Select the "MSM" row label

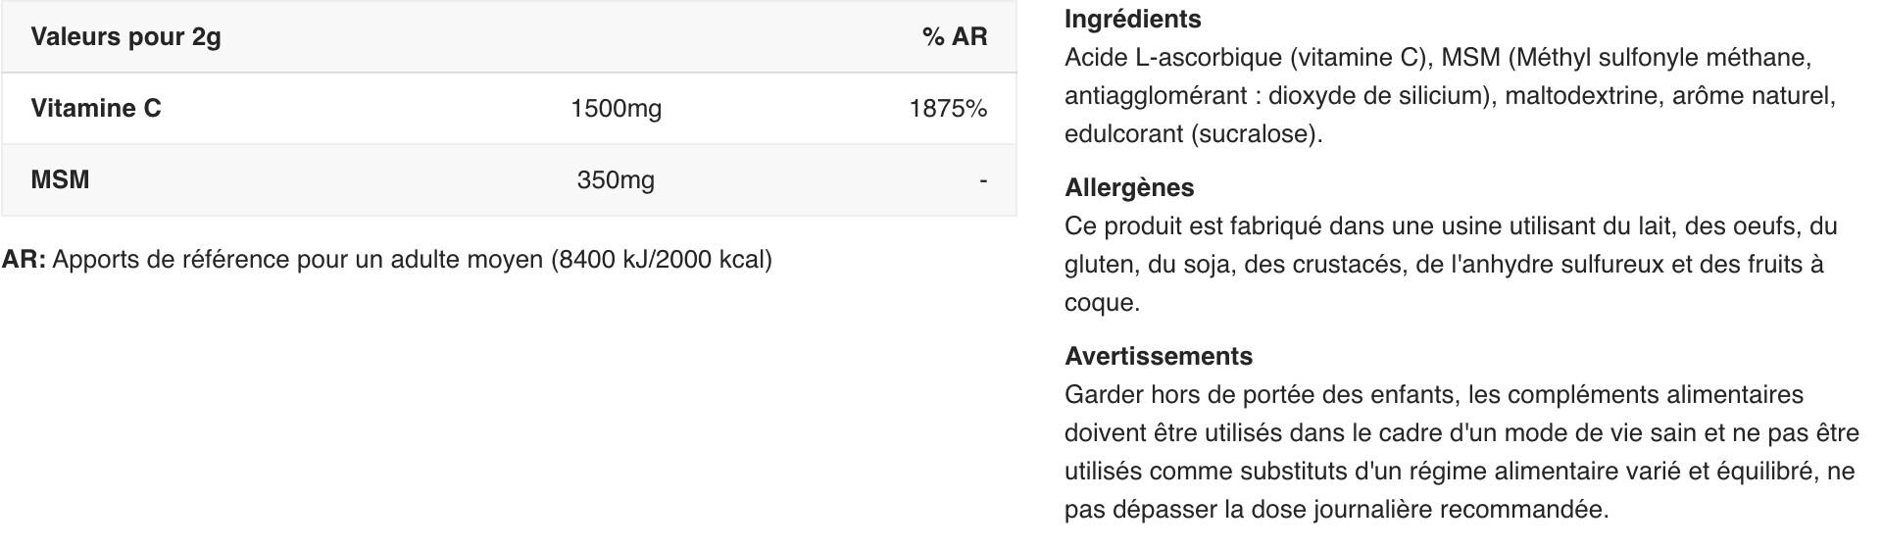60,179
